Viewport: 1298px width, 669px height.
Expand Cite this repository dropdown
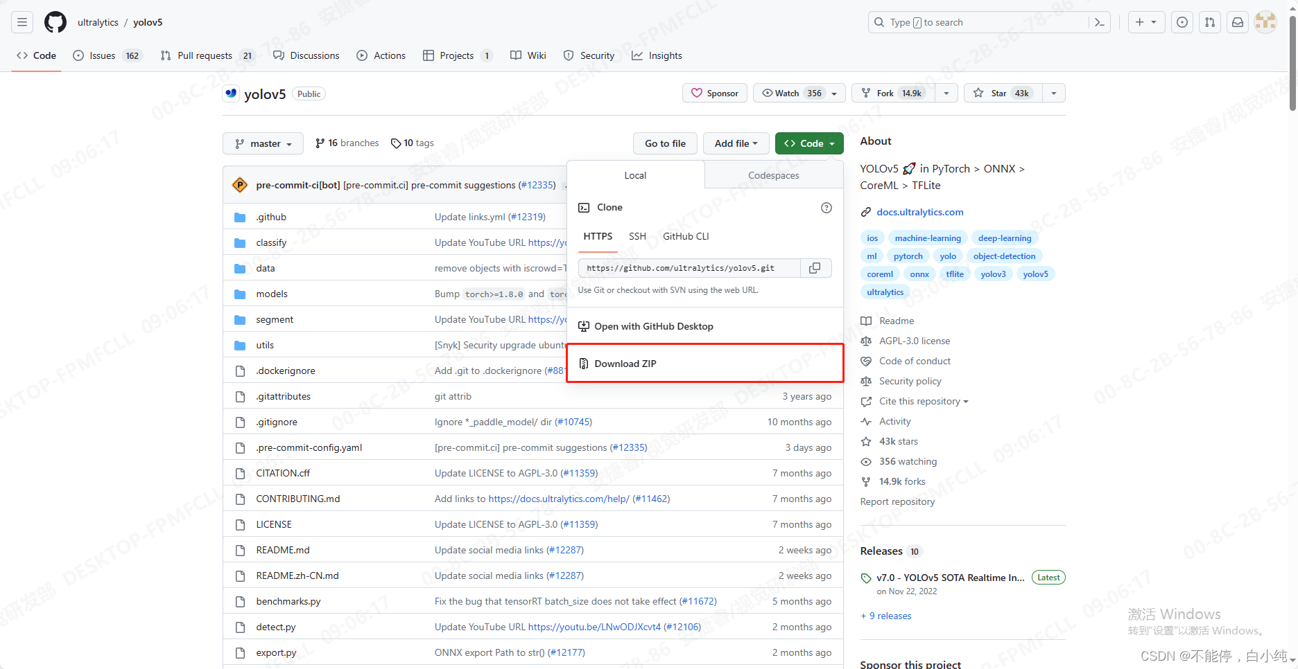[924, 401]
